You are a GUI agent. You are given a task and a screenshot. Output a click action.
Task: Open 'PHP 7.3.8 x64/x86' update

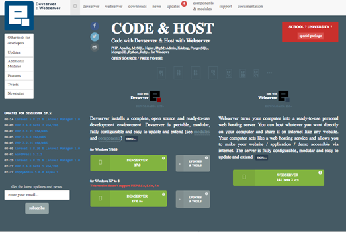30,137
